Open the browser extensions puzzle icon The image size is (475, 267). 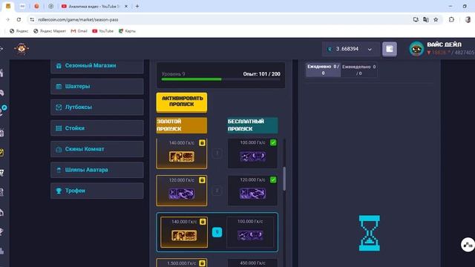pos(451,19)
